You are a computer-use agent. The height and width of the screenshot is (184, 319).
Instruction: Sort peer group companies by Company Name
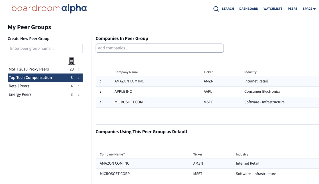pos(127,72)
